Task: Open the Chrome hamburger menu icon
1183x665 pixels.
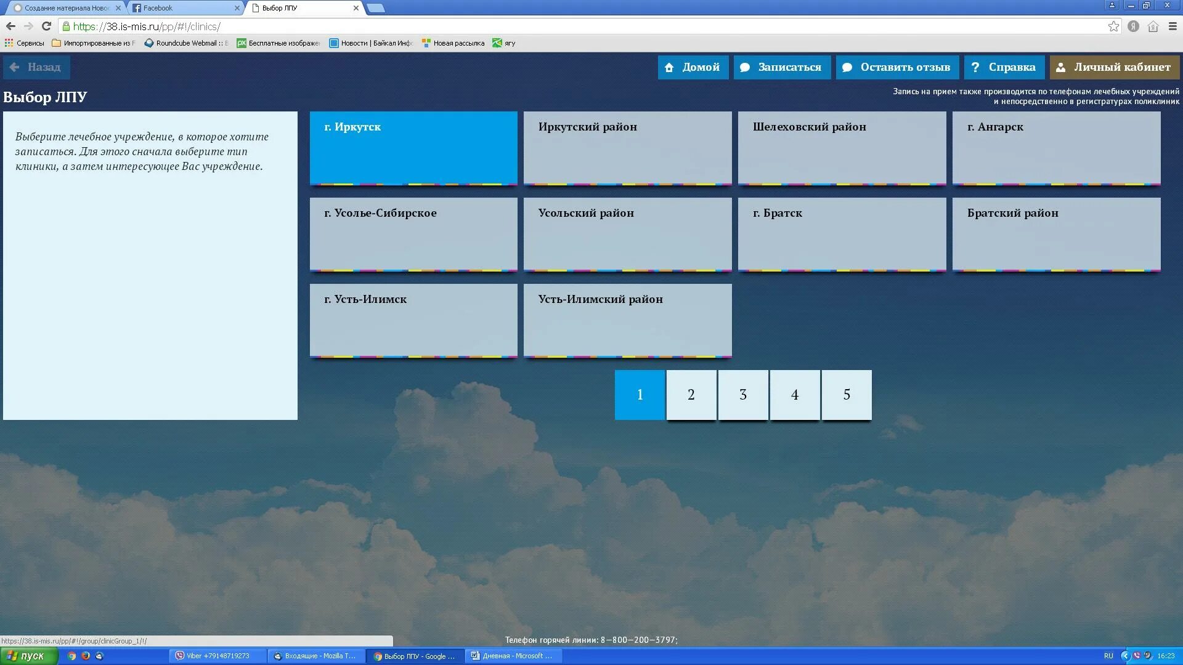Action: pyautogui.click(x=1173, y=26)
